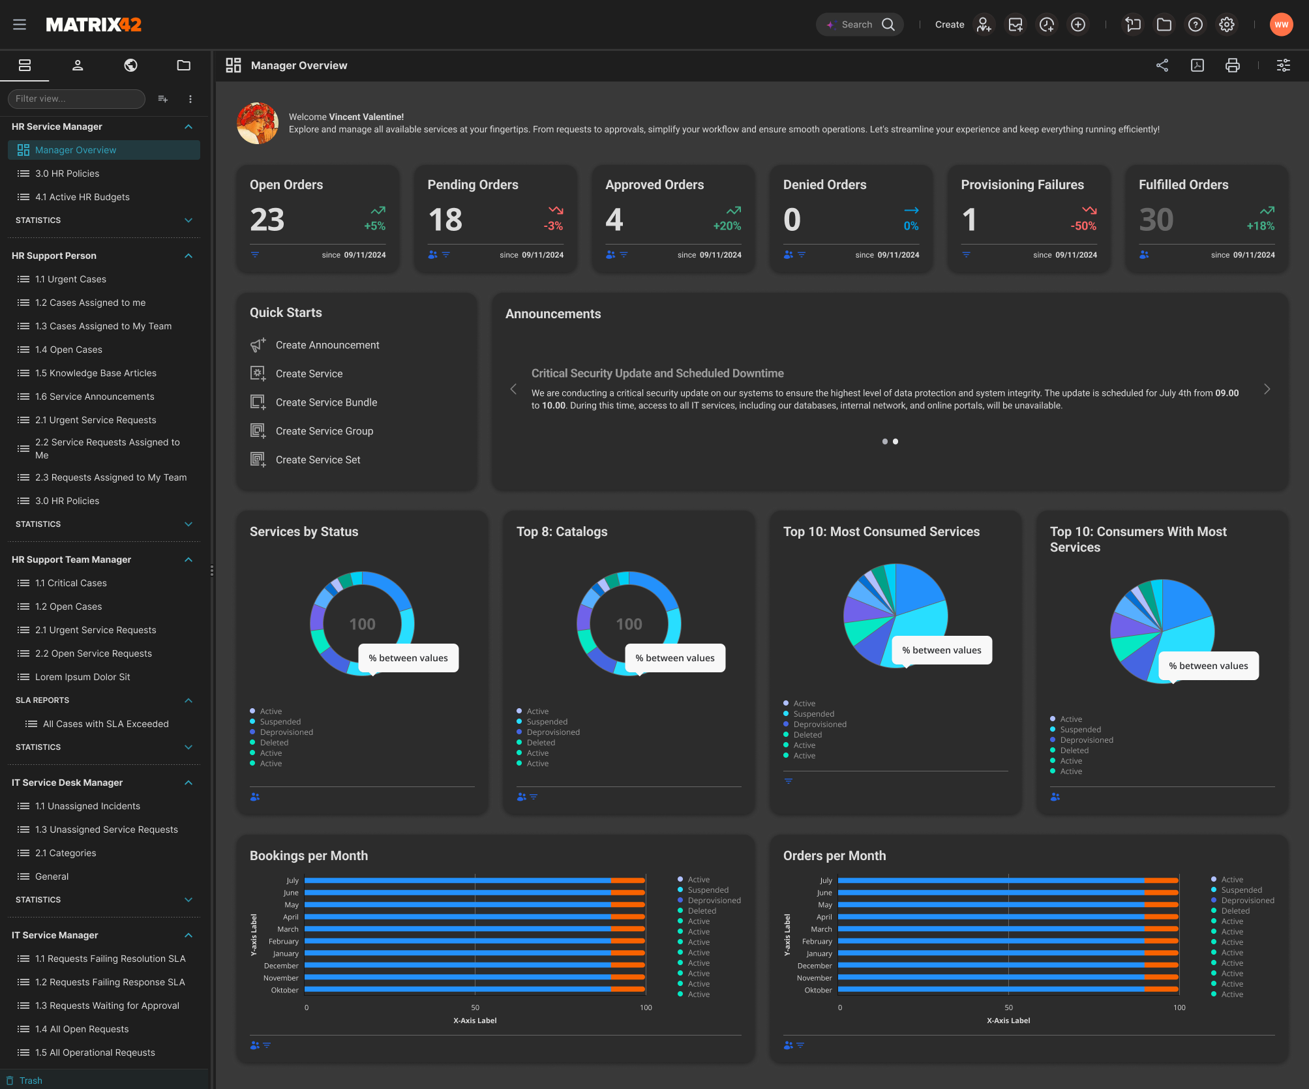Export dashboard using the PDF icon

tap(1197, 65)
